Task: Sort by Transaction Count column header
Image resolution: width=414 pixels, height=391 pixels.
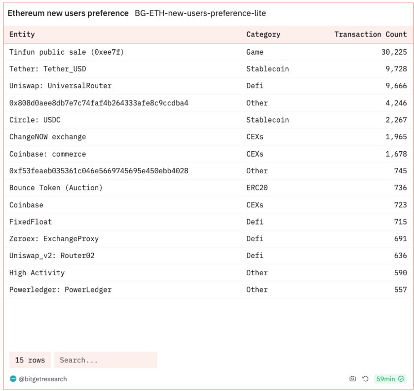Action: 370,34
